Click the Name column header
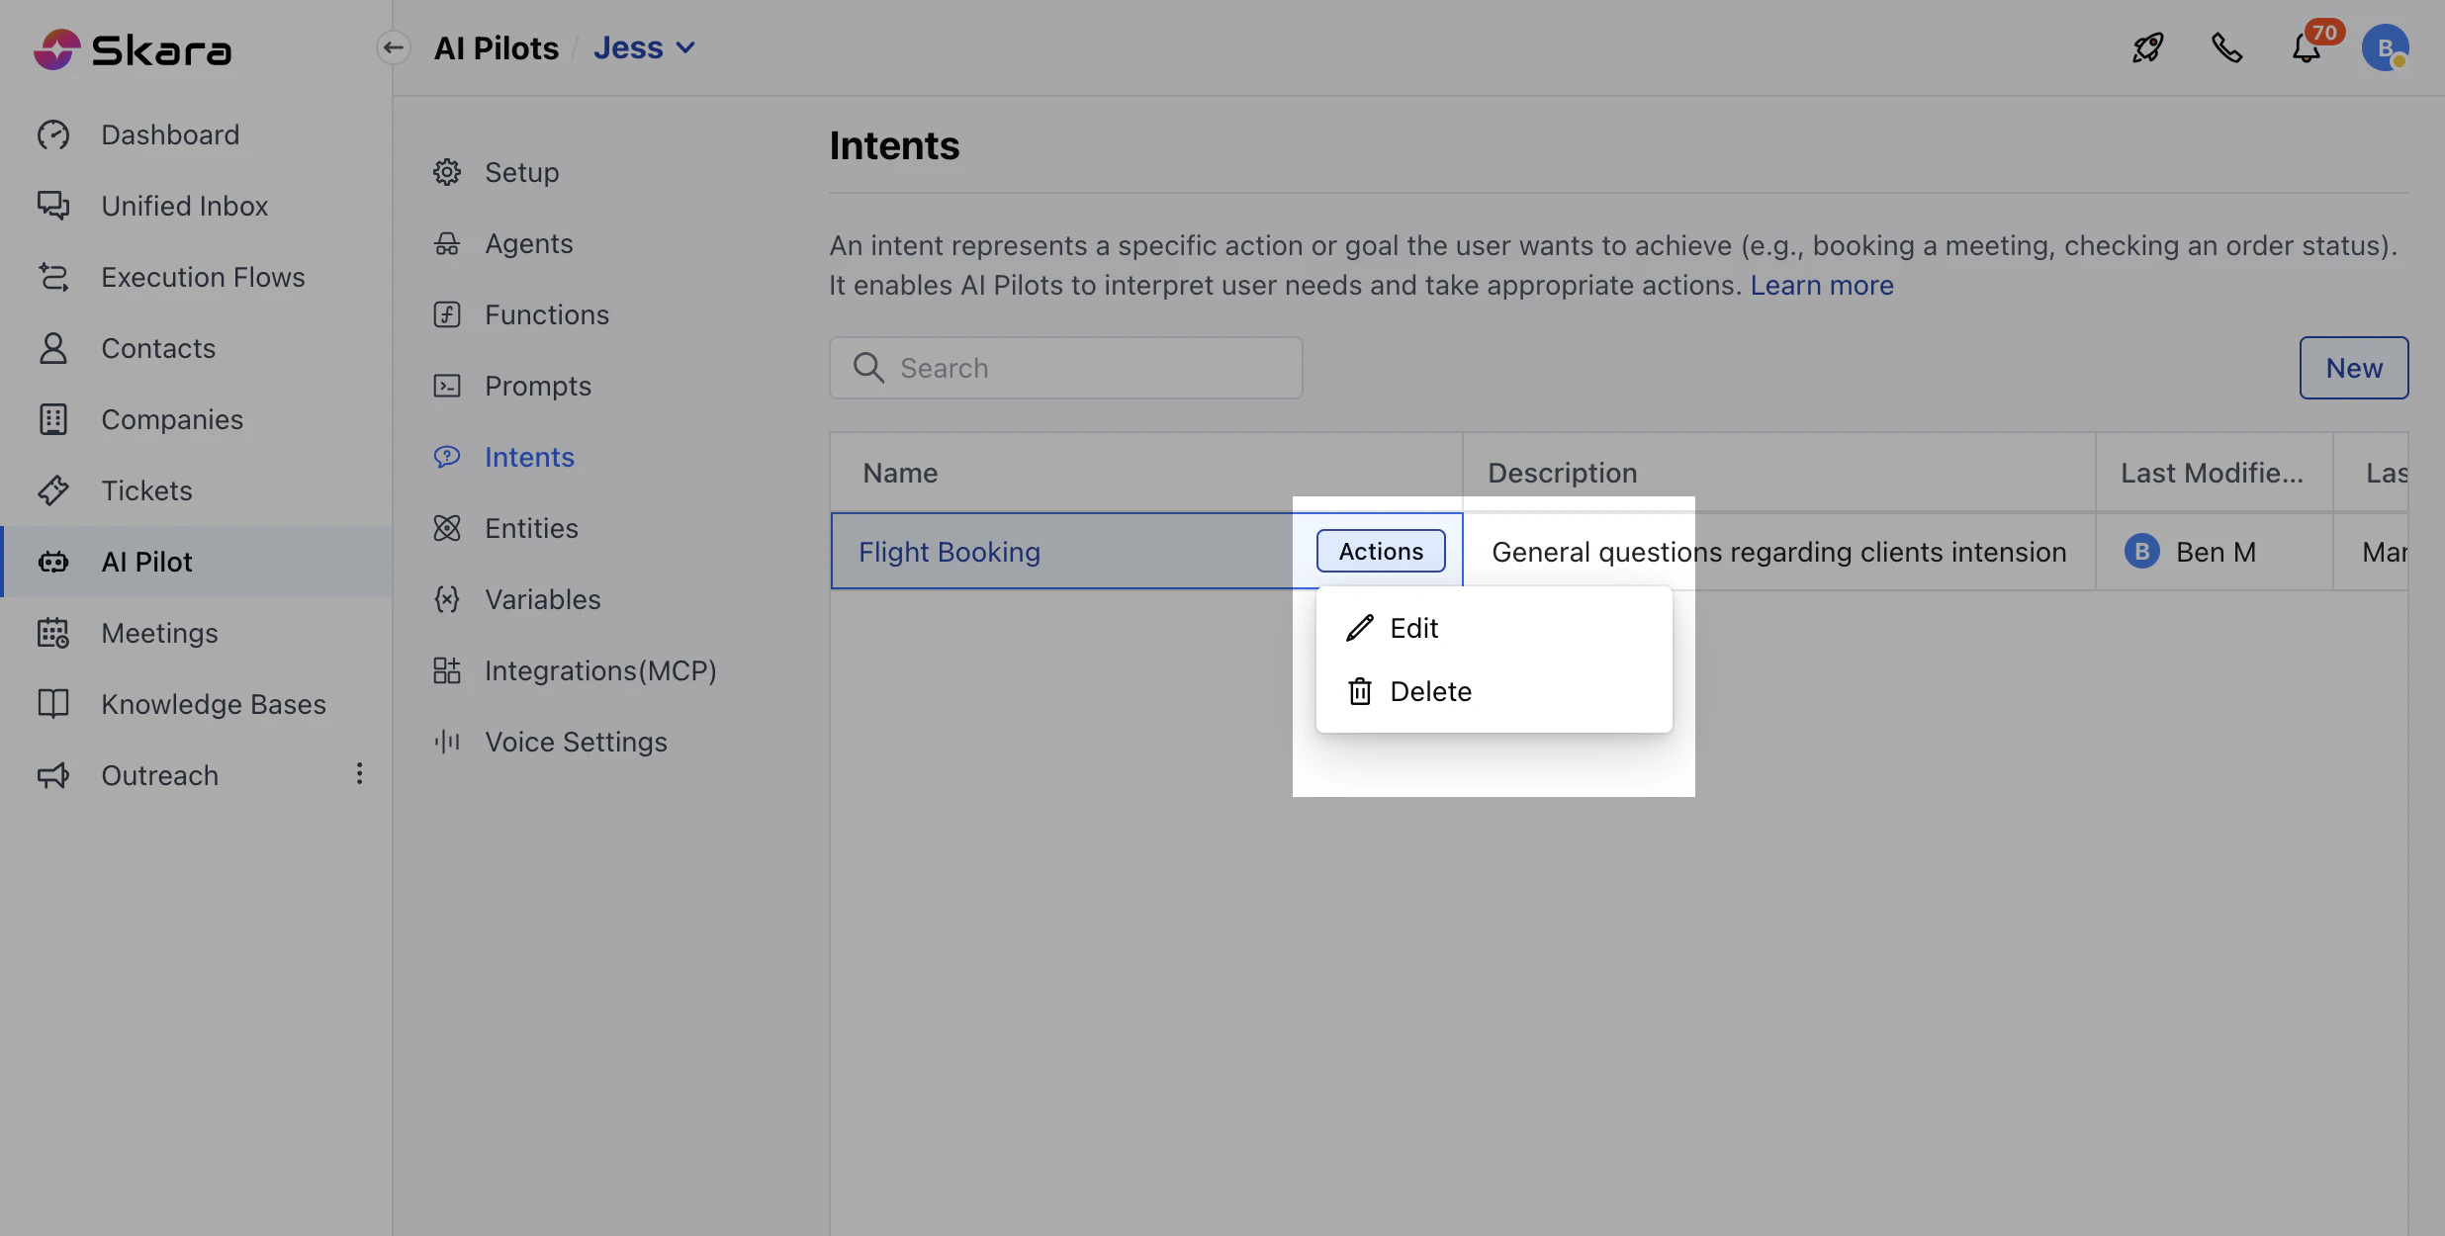2445x1236 pixels. (x=1146, y=473)
